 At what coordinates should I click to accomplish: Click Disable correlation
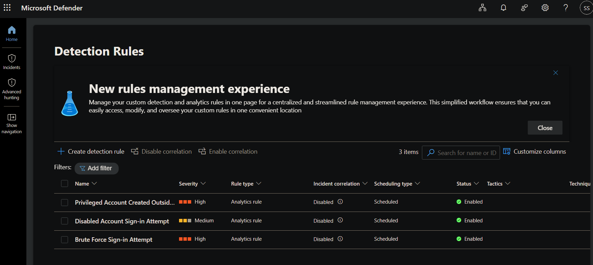click(x=161, y=152)
